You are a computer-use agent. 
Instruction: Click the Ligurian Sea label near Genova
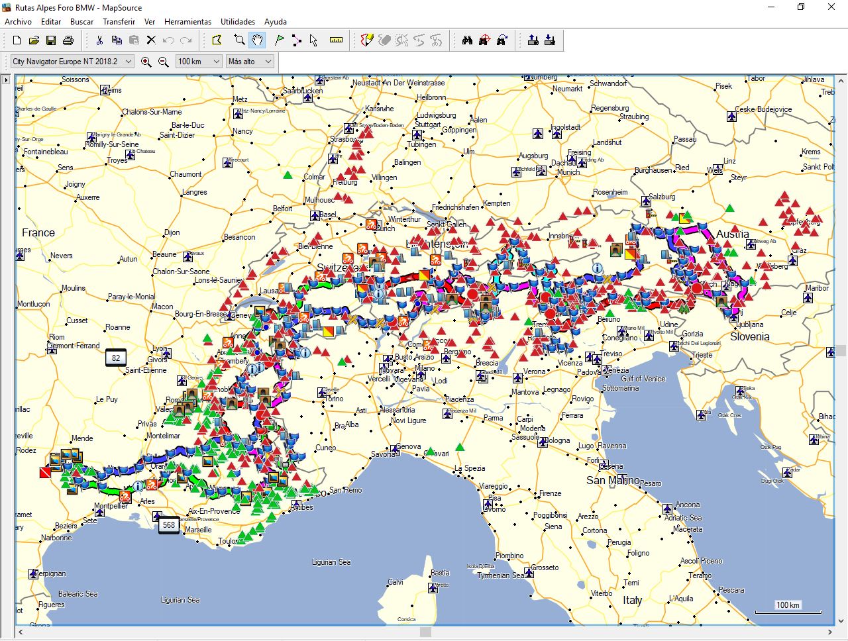[331, 562]
